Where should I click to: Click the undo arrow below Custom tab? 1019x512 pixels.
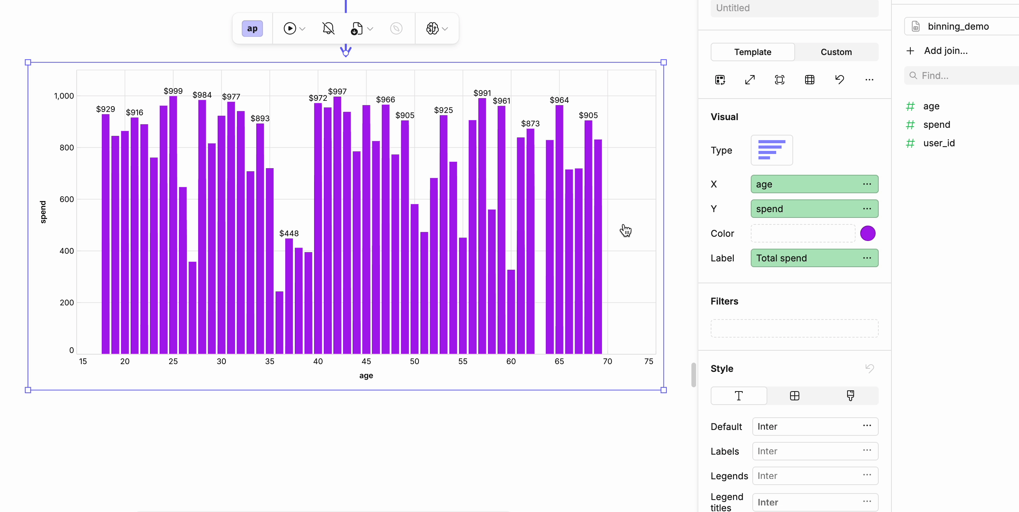(x=839, y=80)
